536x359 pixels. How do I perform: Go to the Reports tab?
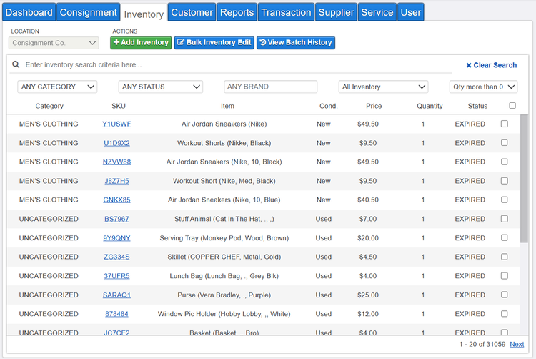(237, 12)
